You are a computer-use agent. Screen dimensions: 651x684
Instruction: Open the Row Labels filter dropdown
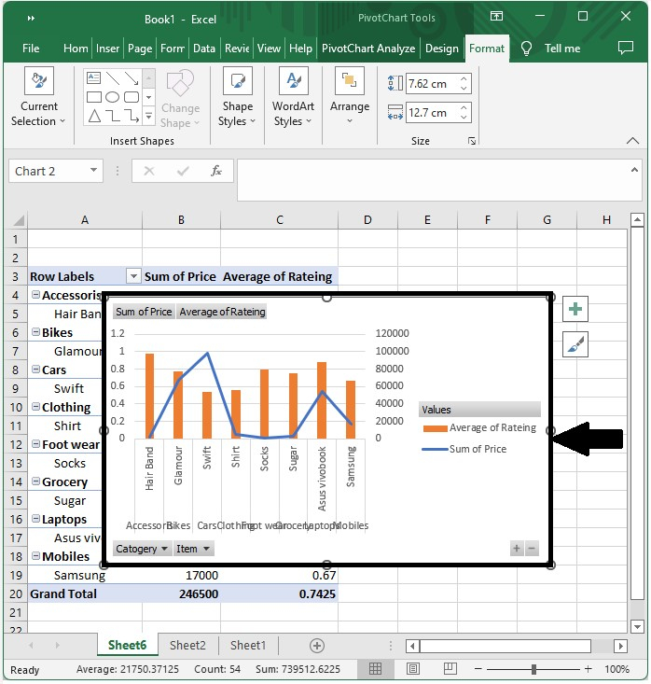click(133, 276)
